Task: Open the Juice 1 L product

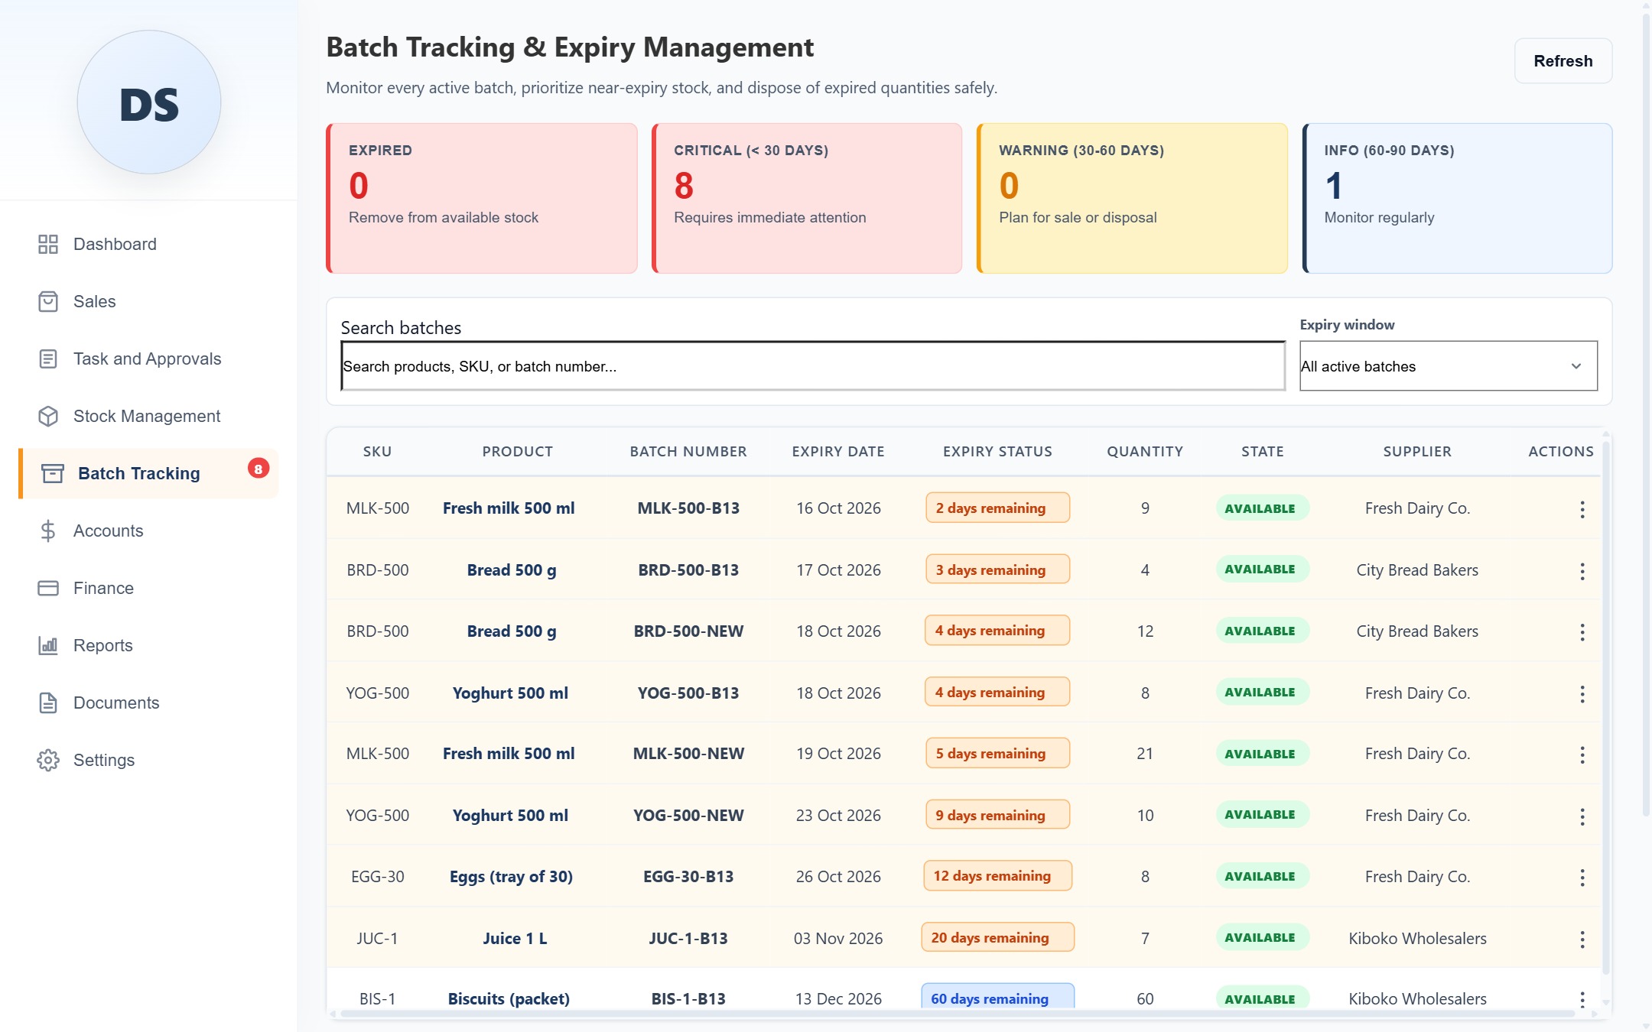Action: (x=515, y=939)
